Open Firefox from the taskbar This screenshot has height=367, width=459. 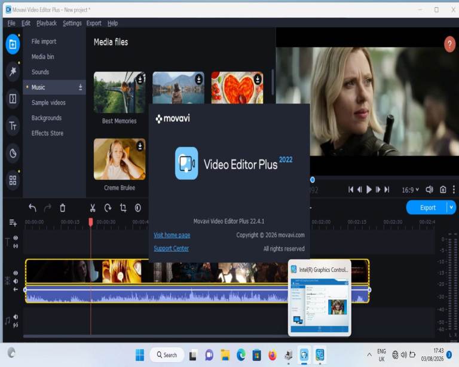pyautogui.click(x=273, y=355)
